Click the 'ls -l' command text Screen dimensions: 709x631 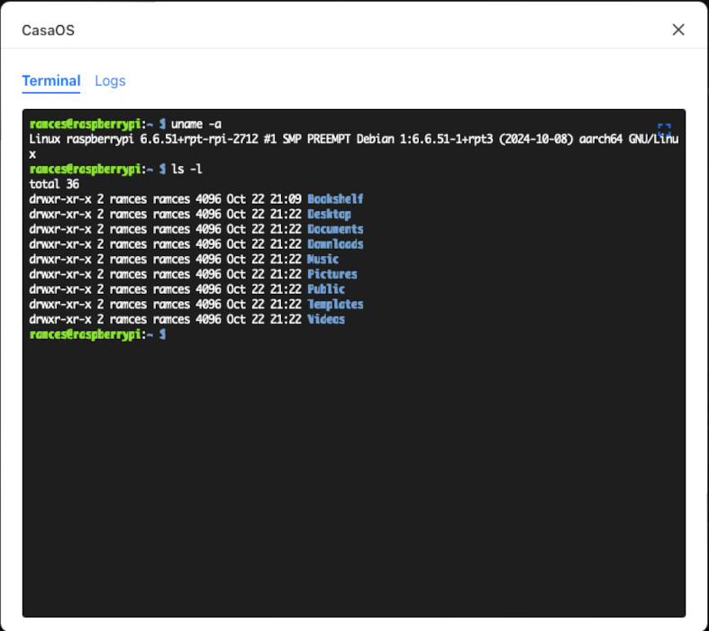[x=186, y=169]
